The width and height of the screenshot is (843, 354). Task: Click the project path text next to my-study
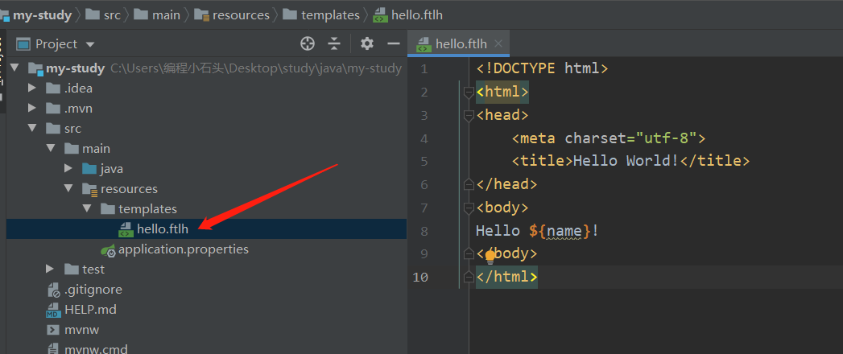tap(256, 68)
